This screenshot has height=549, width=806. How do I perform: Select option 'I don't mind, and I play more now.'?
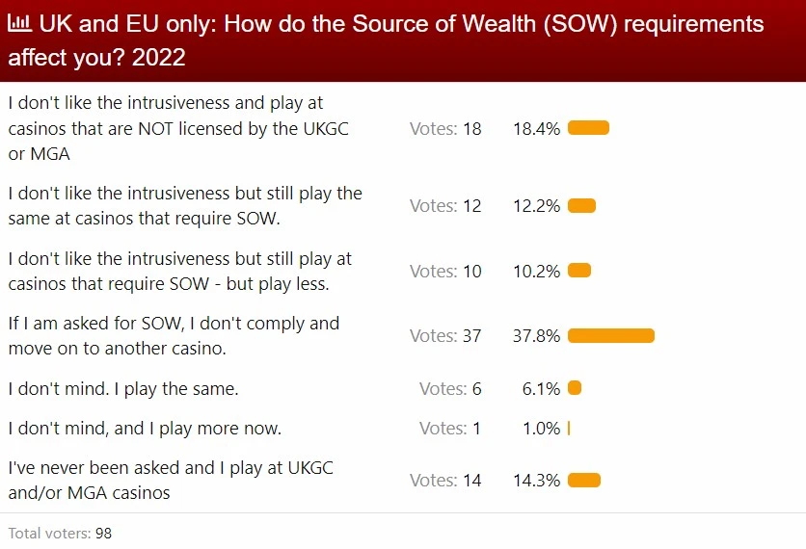point(145,428)
